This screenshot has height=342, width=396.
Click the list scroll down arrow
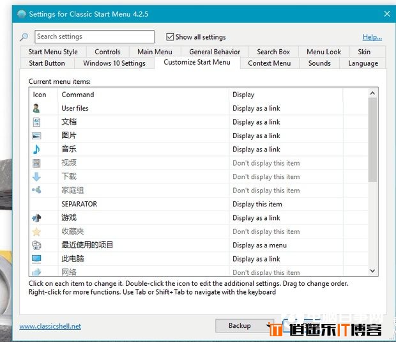click(x=372, y=270)
